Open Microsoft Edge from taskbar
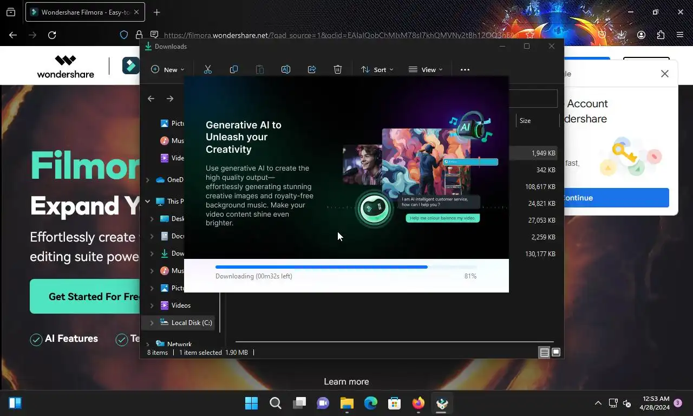Viewport: 693px width, 416px height. pyautogui.click(x=370, y=403)
